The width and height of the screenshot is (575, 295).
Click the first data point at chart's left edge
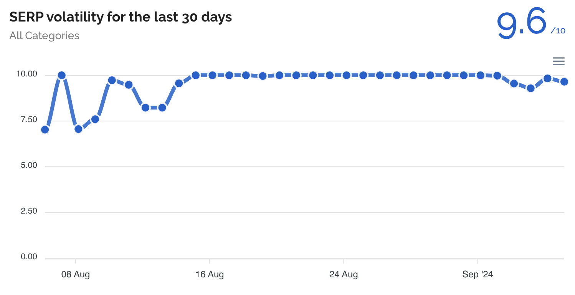pos(45,129)
